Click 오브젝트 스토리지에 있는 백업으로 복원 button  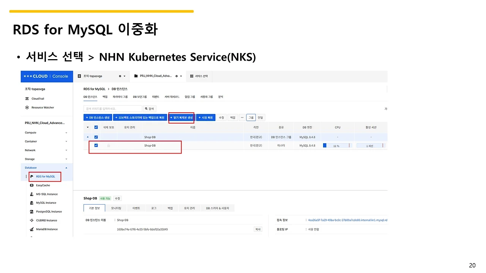(x=140, y=118)
